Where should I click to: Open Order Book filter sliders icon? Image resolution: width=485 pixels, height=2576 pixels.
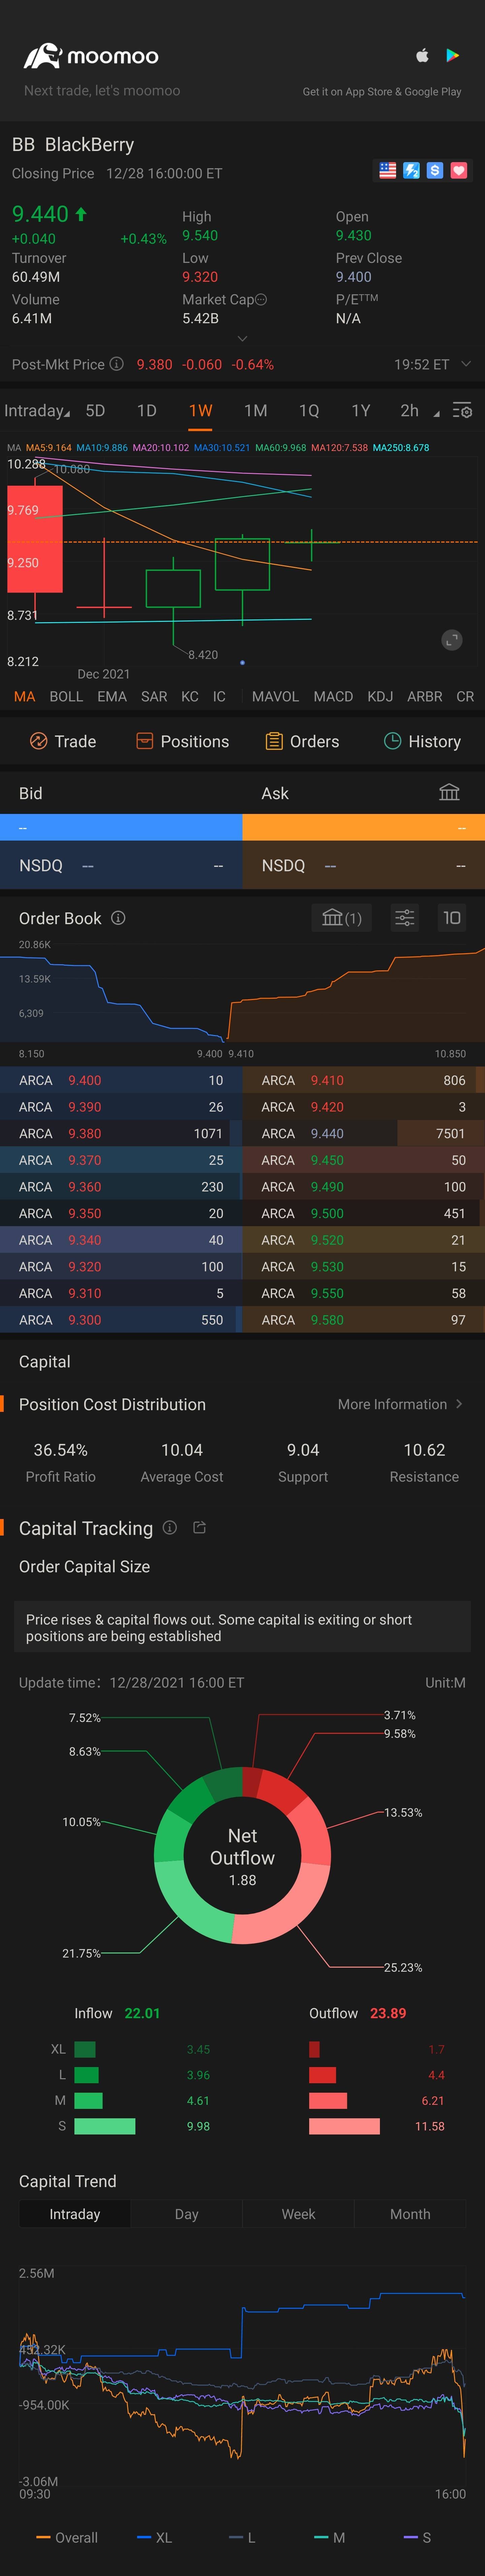(405, 918)
